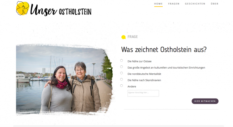Open the ÜBER navigation link

click(x=215, y=4)
